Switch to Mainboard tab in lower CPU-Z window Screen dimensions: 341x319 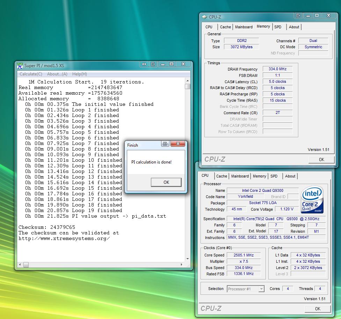coord(240,176)
